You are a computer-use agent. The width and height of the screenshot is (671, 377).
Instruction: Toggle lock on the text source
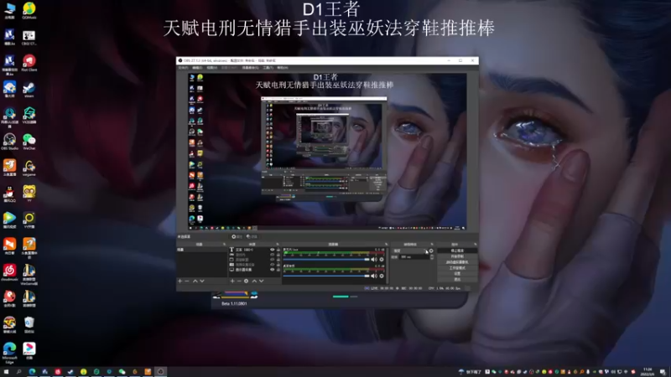point(278,250)
